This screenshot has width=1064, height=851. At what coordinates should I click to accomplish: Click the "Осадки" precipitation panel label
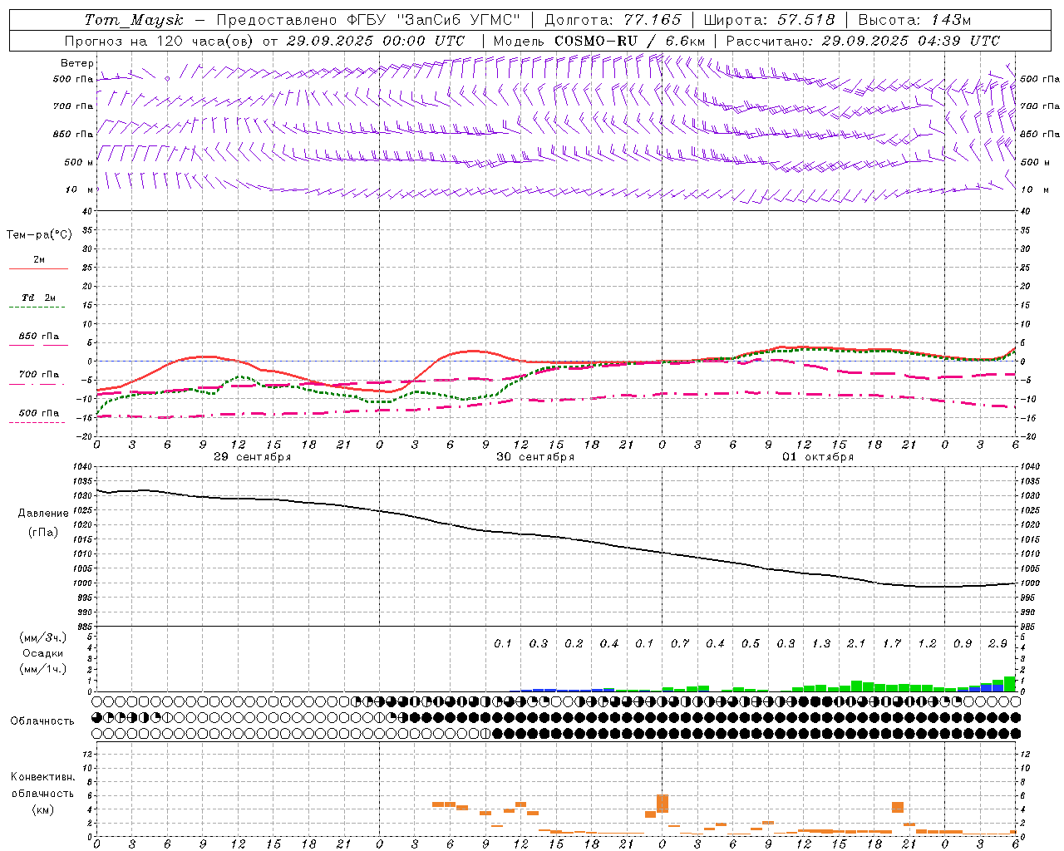click(x=42, y=653)
